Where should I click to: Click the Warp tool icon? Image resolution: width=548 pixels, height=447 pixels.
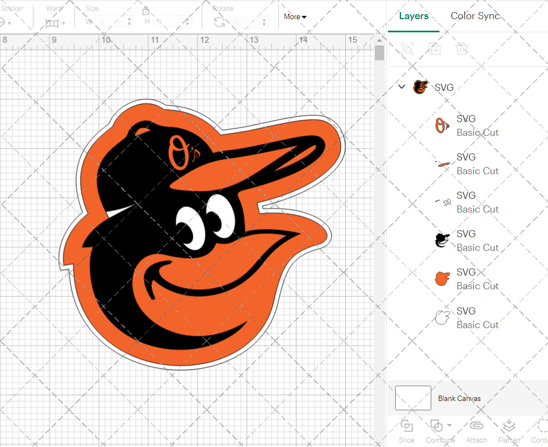point(53,22)
